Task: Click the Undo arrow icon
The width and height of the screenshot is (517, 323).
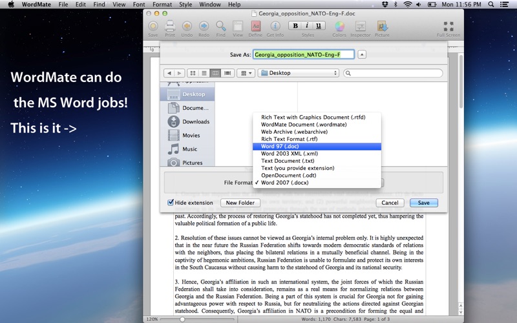Action: (x=187, y=26)
